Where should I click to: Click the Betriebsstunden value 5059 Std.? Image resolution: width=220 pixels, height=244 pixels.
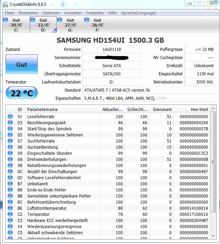200,82
